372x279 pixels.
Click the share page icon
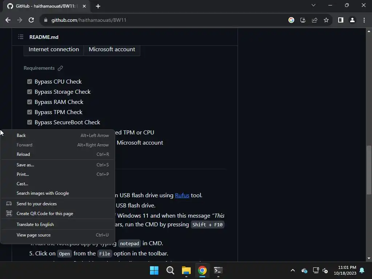[315, 20]
